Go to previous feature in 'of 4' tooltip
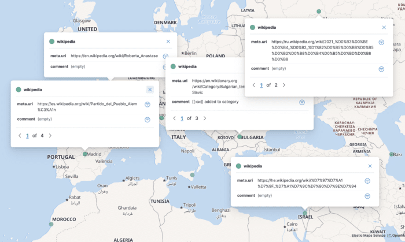Image resolution: width=405 pixels, height=242 pixels. pyautogui.click(x=20, y=136)
